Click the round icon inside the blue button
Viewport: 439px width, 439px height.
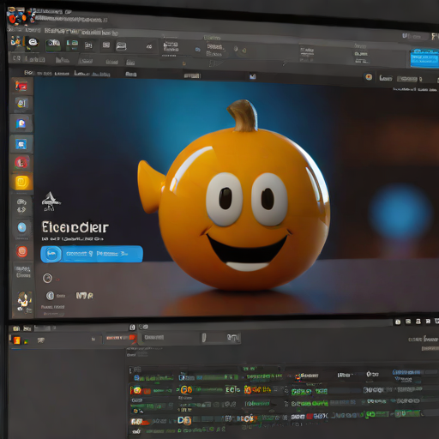pos(51,254)
